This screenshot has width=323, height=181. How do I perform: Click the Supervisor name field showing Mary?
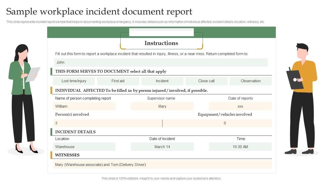tap(162, 106)
